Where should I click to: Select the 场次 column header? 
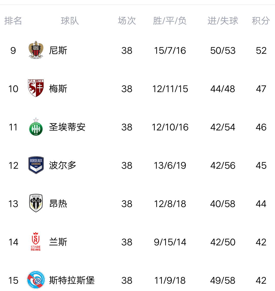127,21
